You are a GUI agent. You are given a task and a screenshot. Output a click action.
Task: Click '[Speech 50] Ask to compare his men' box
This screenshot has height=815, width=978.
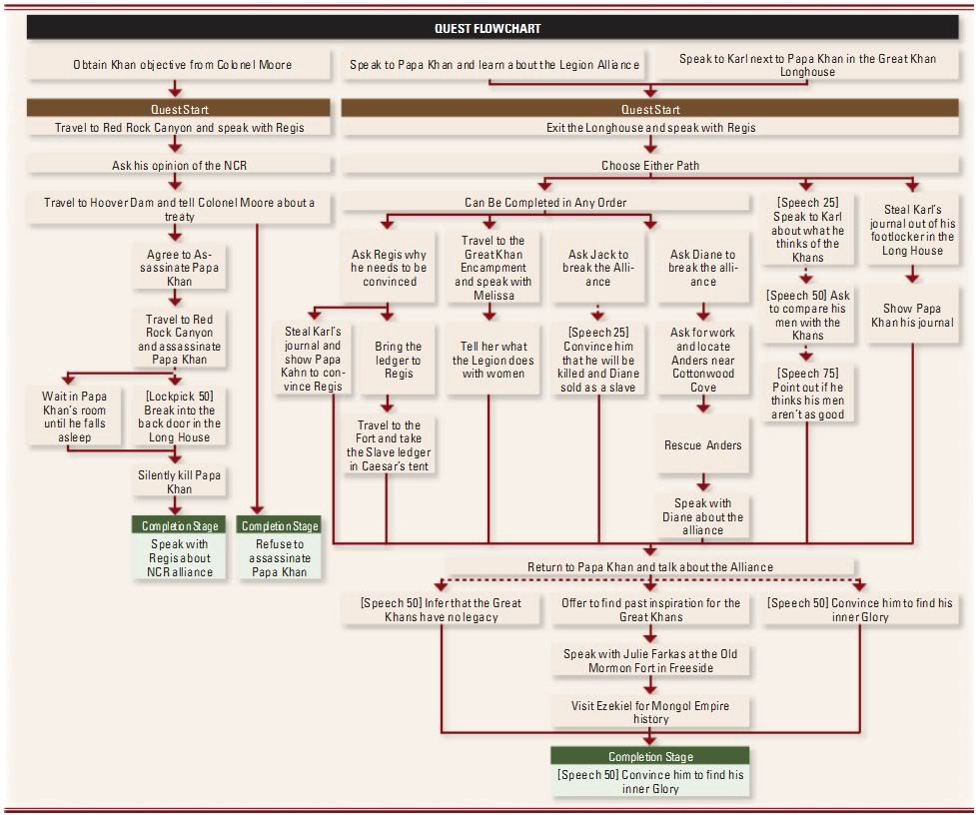(807, 315)
